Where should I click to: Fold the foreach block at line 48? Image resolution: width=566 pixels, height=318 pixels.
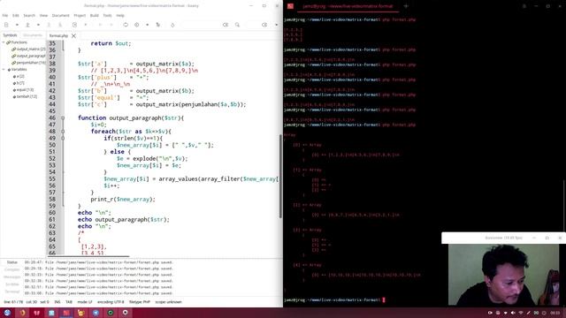tap(63, 132)
